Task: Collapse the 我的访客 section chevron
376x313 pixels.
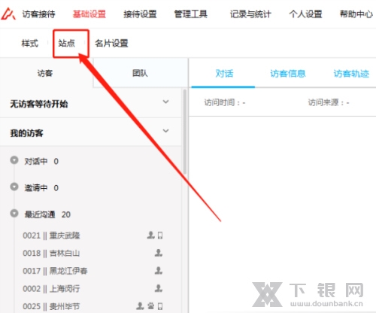Action: (165, 131)
